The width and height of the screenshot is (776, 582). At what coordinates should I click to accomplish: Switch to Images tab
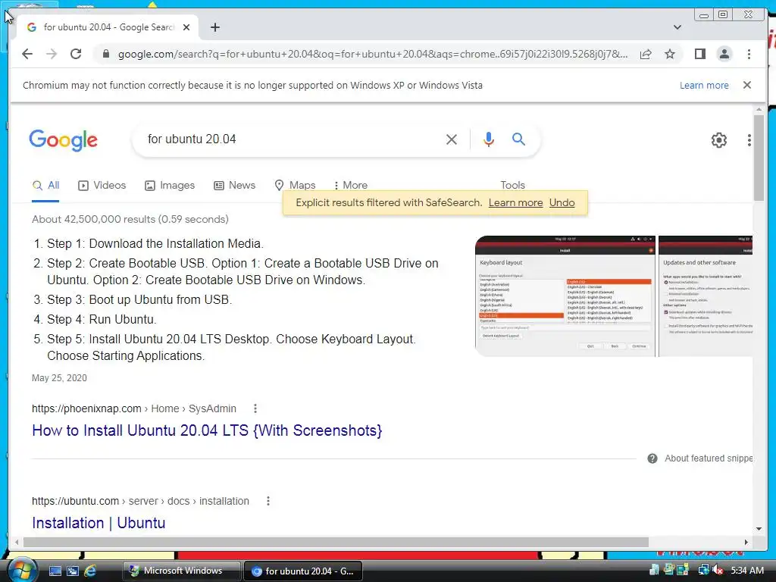pos(170,185)
